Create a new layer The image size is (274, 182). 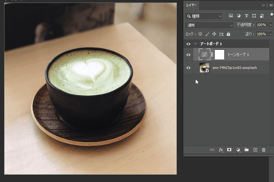coord(255,150)
